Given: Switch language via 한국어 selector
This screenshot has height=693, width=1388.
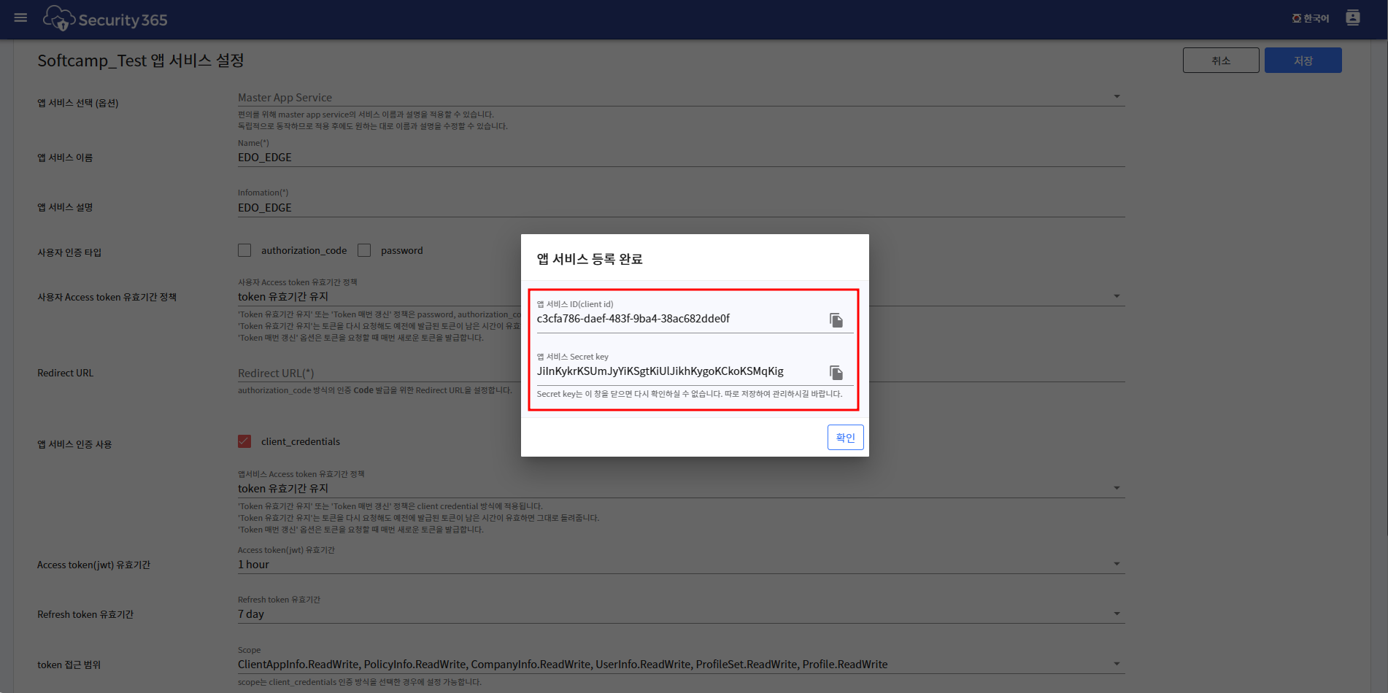Looking at the screenshot, I should [x=1311, y=18].
